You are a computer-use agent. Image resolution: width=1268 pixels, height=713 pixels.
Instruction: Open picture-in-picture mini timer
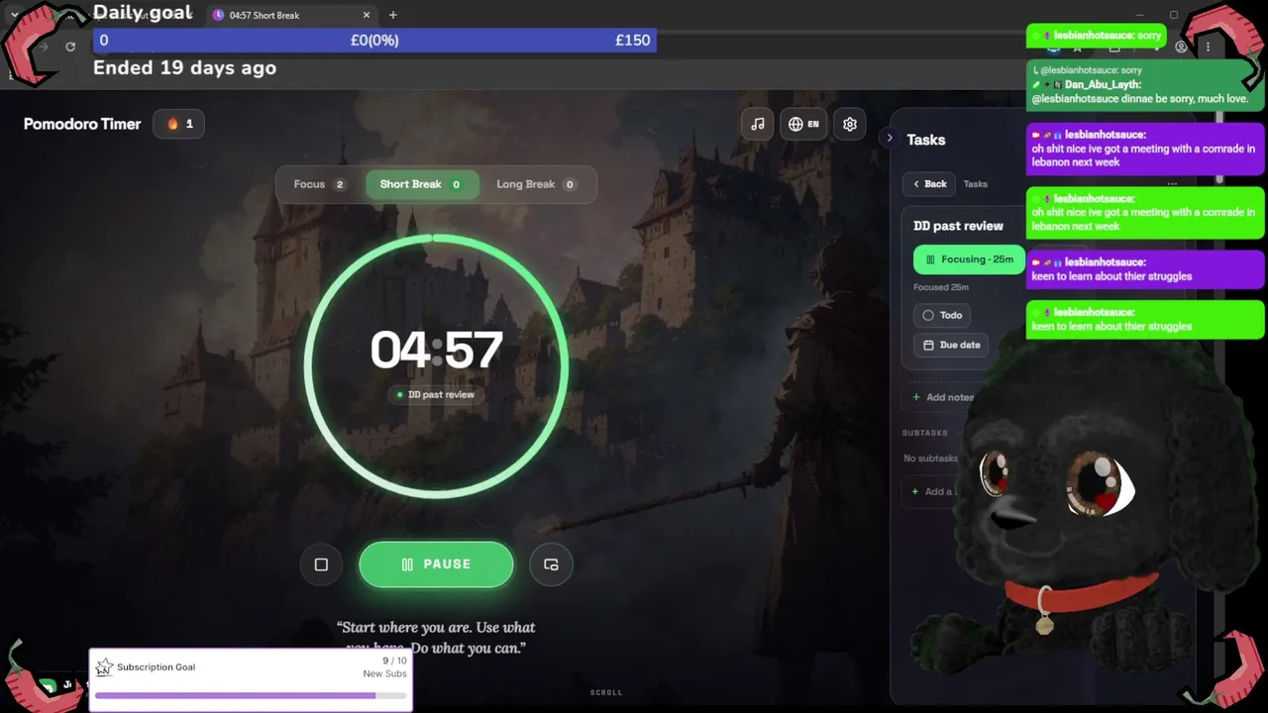tap(551, 564)
